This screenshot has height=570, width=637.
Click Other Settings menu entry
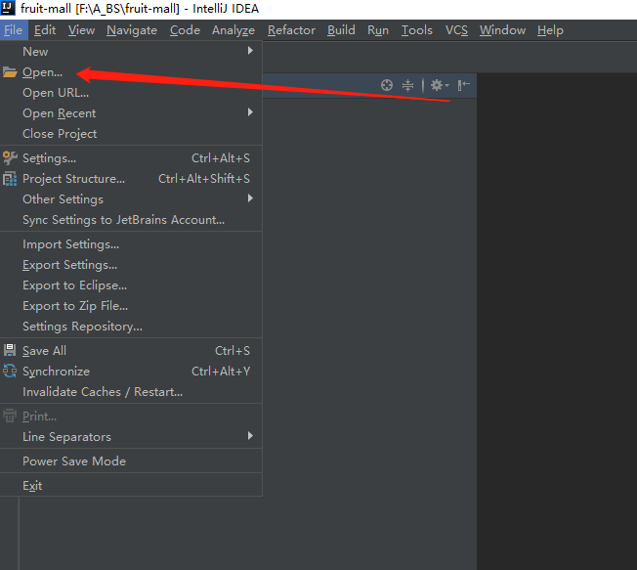click(131, 199)
